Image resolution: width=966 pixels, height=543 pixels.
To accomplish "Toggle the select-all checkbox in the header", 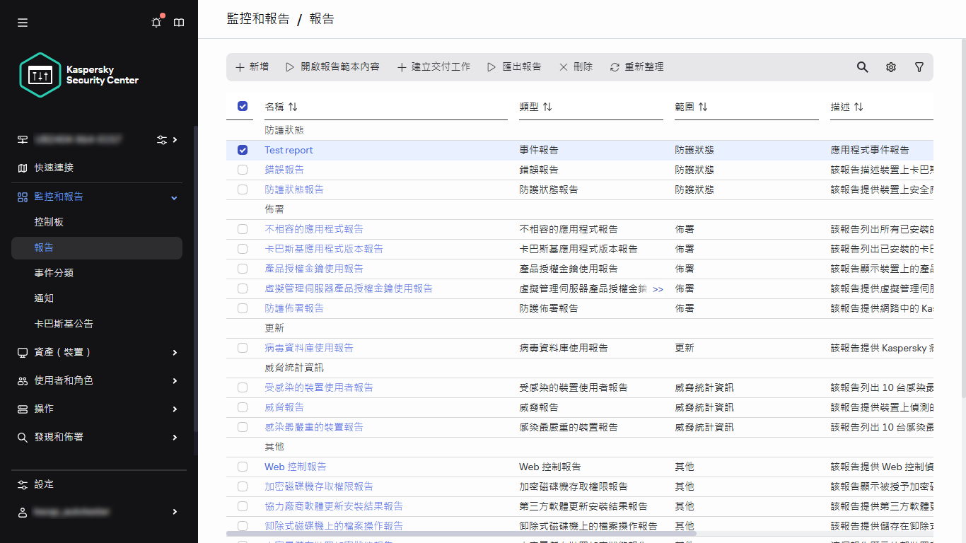I will pos(243,106).
